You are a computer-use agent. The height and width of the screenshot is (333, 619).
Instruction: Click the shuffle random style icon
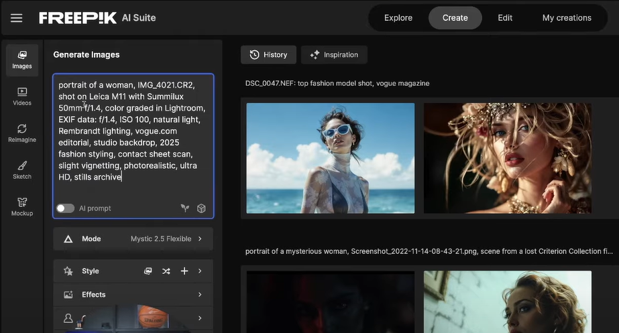(166, 271)
